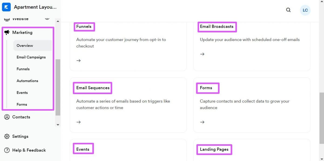Select Email Campaigns in sidebar
The image size is (324, 161).
(31, 57)
